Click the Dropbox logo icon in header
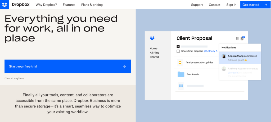This screenshot has width=271, height=122. click(x=4, y=5)
